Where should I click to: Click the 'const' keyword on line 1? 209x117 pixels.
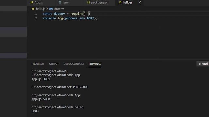click(x=47, y=14)
